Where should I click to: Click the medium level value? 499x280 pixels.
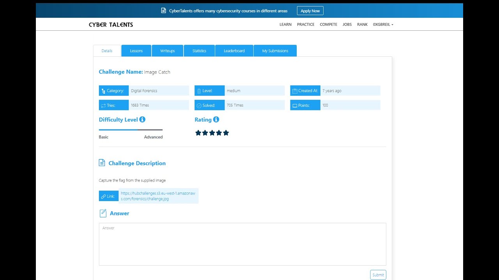tap(234, 91)
